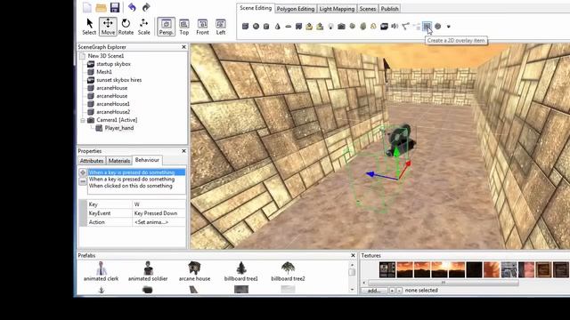
Task: Pick the animated soldier prefab
Action: tap(148, 271)
